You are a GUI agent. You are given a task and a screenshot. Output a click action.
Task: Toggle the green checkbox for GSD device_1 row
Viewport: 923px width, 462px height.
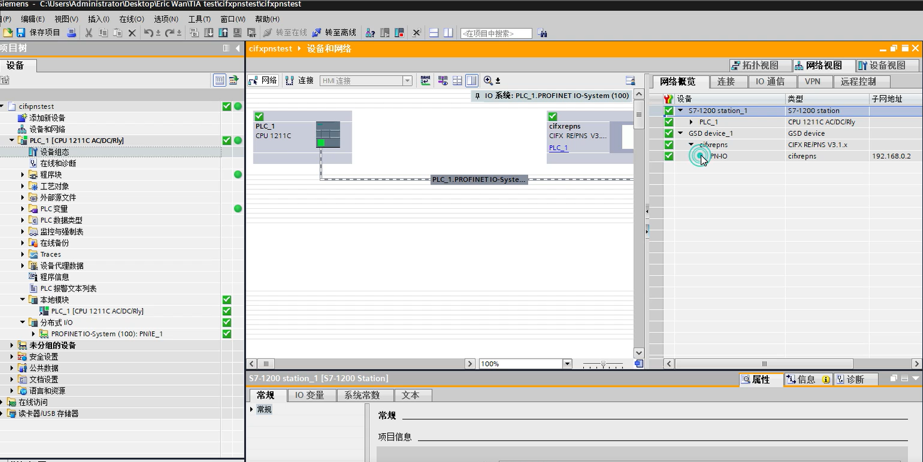[x=669, y=133]
